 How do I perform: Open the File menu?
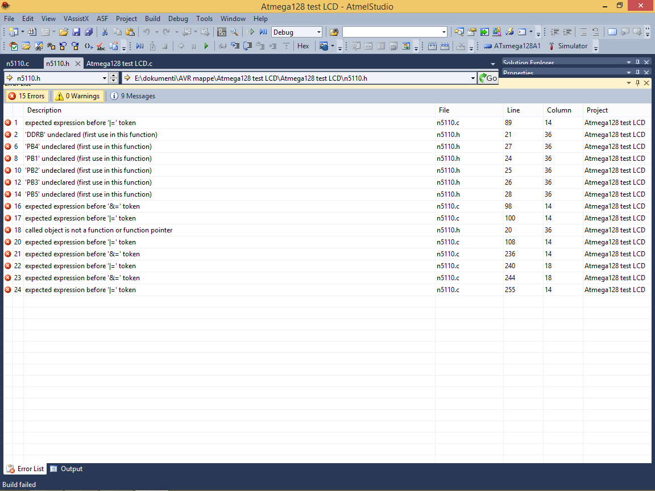pos(9,19)
